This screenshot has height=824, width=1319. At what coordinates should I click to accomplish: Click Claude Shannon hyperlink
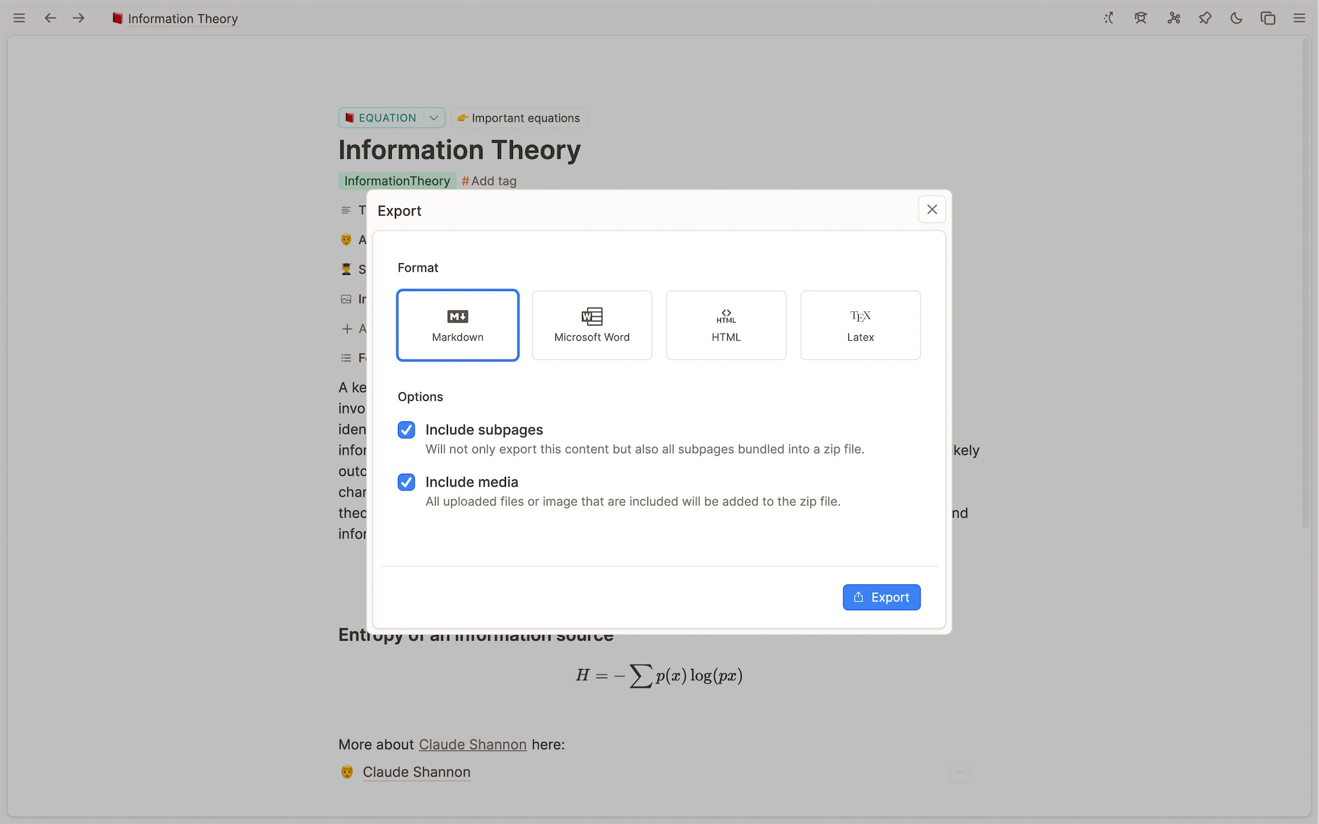tap(472, 743)
